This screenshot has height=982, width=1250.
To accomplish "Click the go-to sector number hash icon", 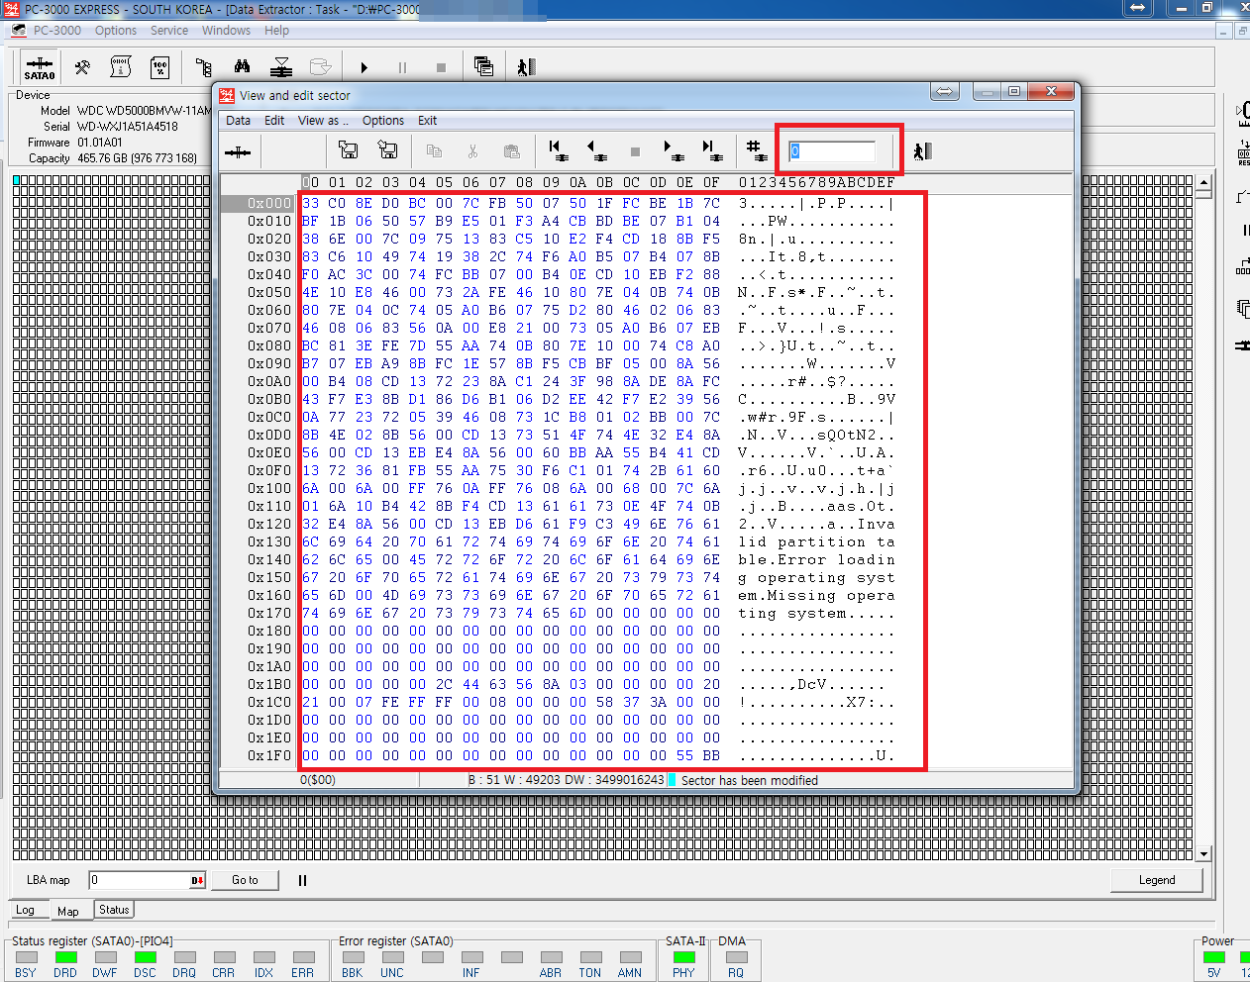I will coord(756,150).
